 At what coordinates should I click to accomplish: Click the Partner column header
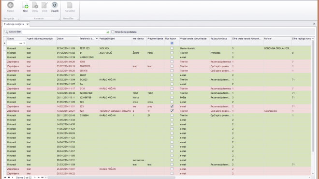click(277, 39)
